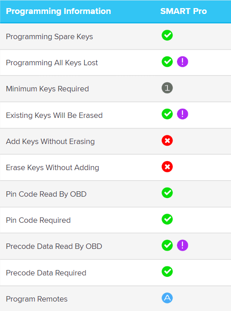Viewport: 231px width, 311px height.
Task: Click red X for Add Keys Without Erasing
Action: 167,140
